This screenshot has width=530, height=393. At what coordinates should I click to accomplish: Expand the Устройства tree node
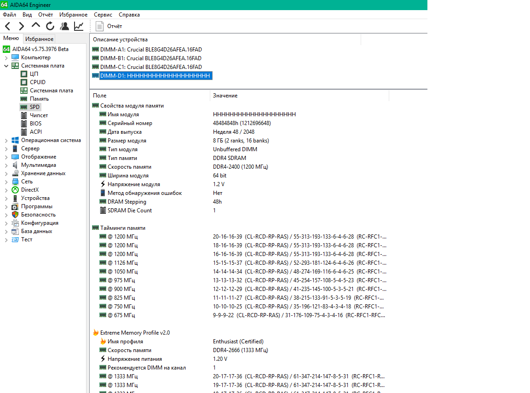click(6, 198)
